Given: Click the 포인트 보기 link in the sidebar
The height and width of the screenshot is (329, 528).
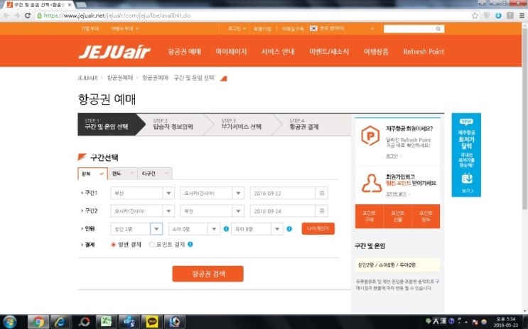Looking at the screenshot, I should [x=396, y=194].
